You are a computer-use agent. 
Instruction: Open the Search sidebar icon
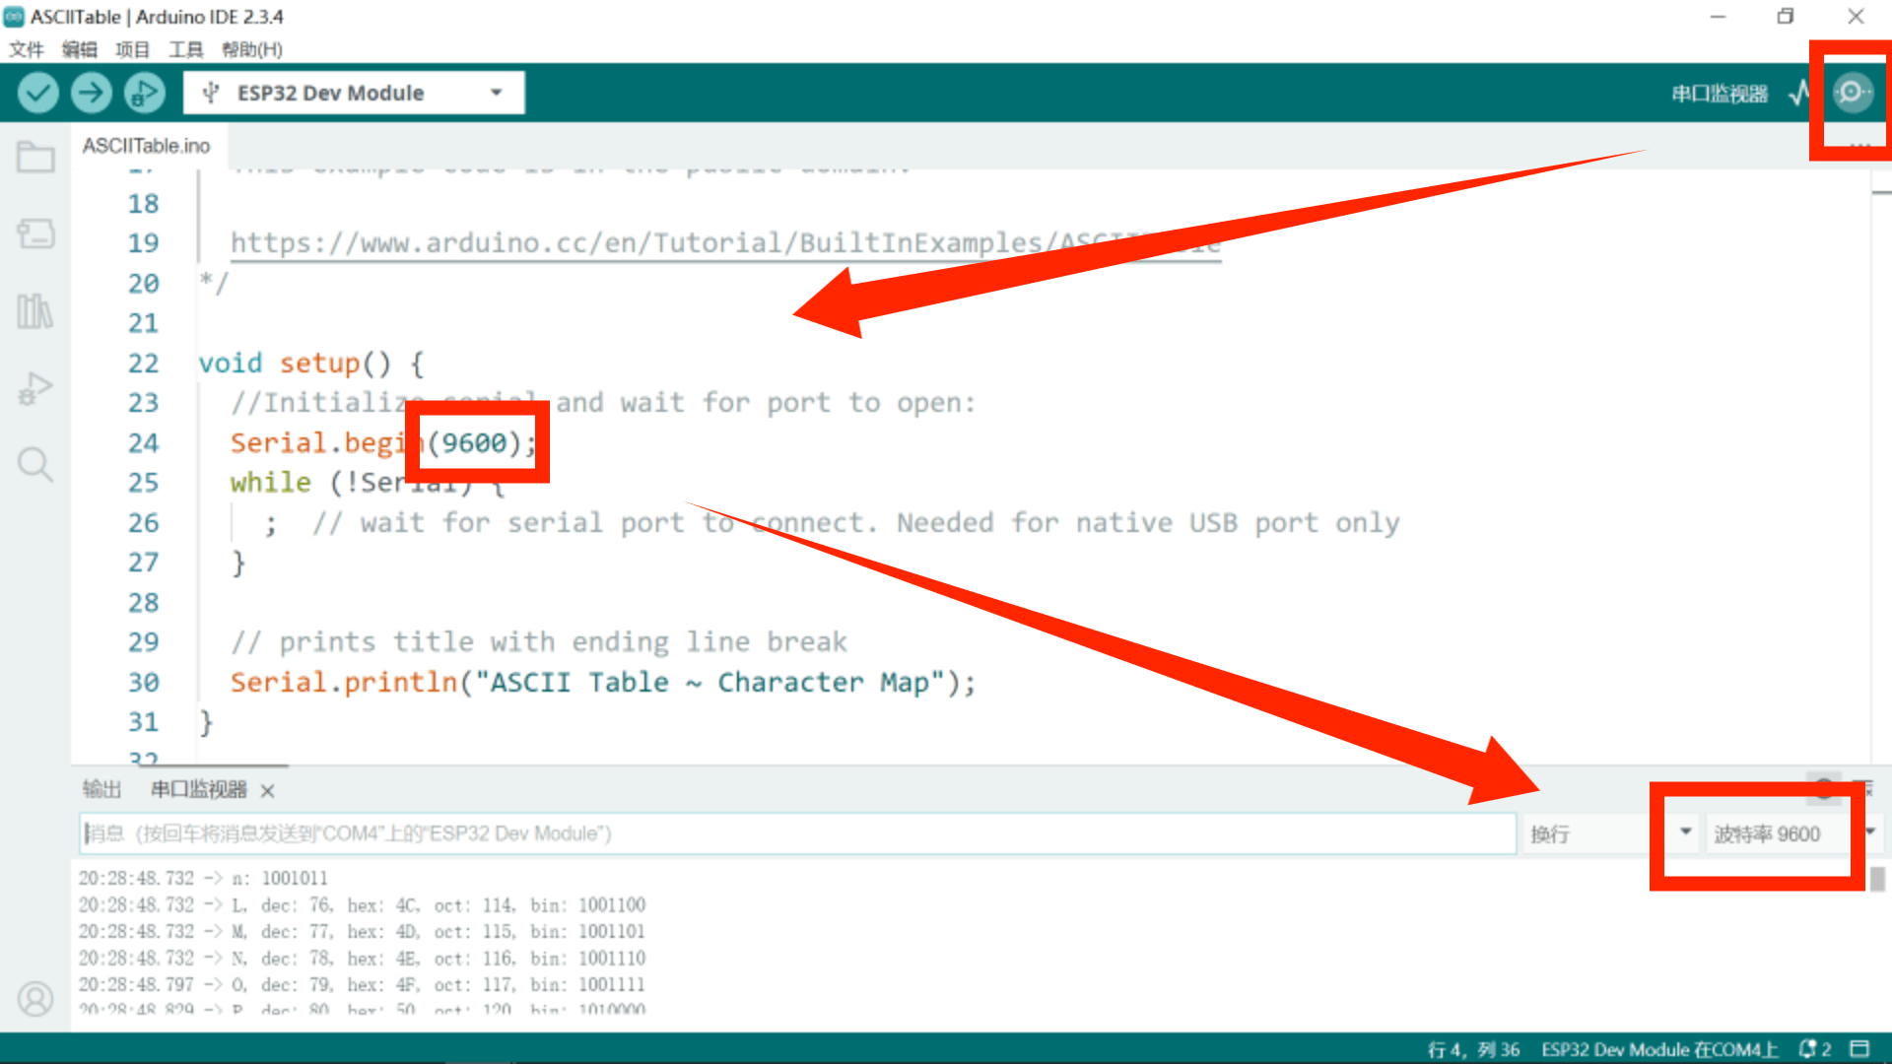(35, 464)
